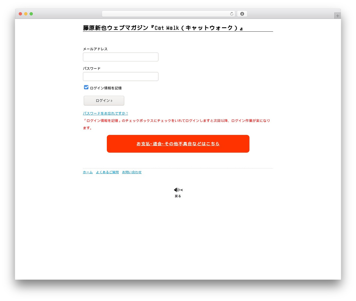Image resolution: width=356 pixels, height=301 pixels.
Task: Click the browser address bar
Action: 169,14
